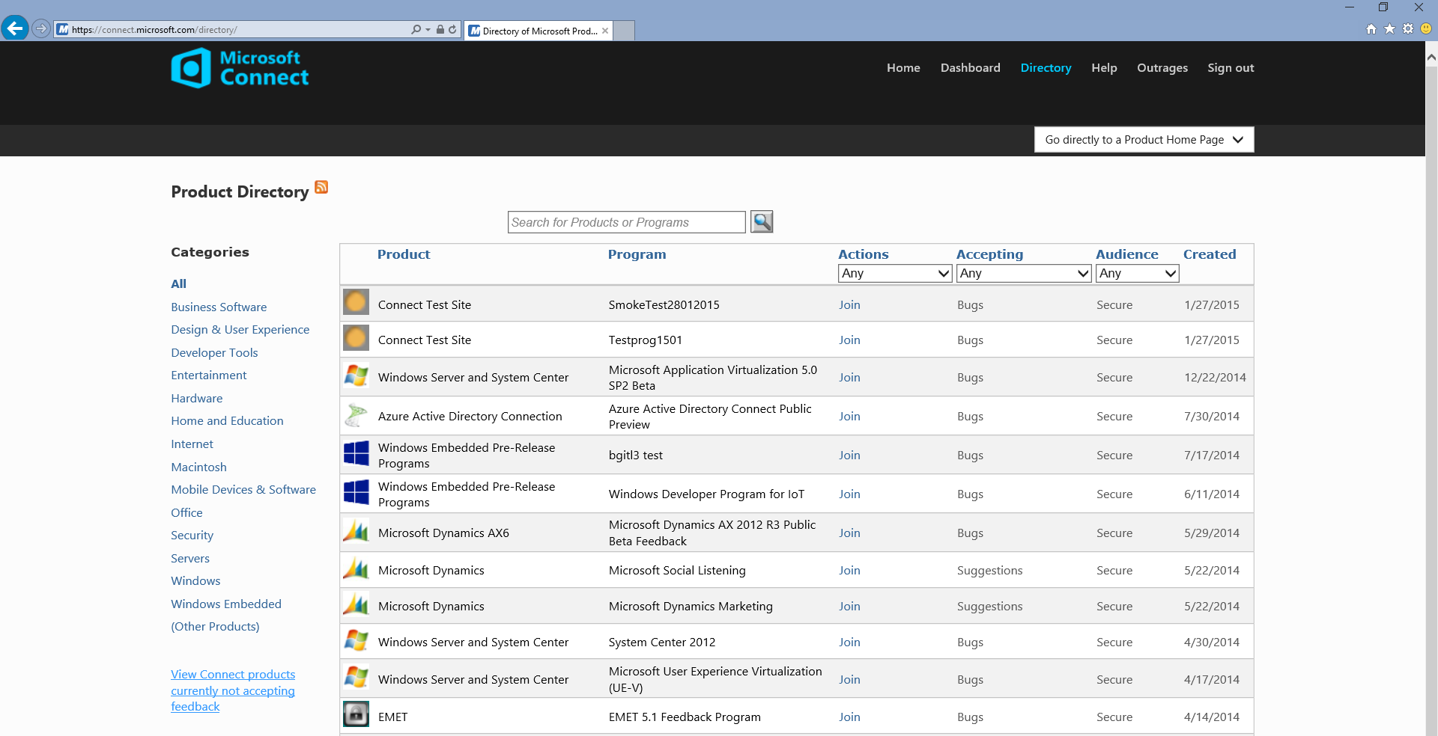
Task: Open Mobile Devices & Software category
Action: click(x=243, y=490)
